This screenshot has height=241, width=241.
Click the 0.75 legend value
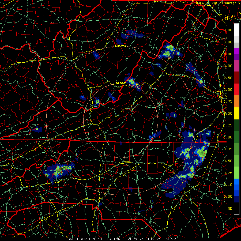pos(228,149)
